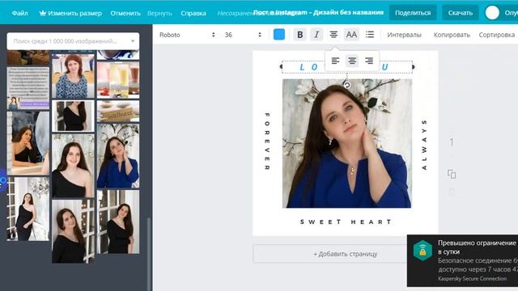Image resolution: width=518 pixels, height=291 pixels.
Task: Toggle italic text formatting
Action: click(316, 35)
